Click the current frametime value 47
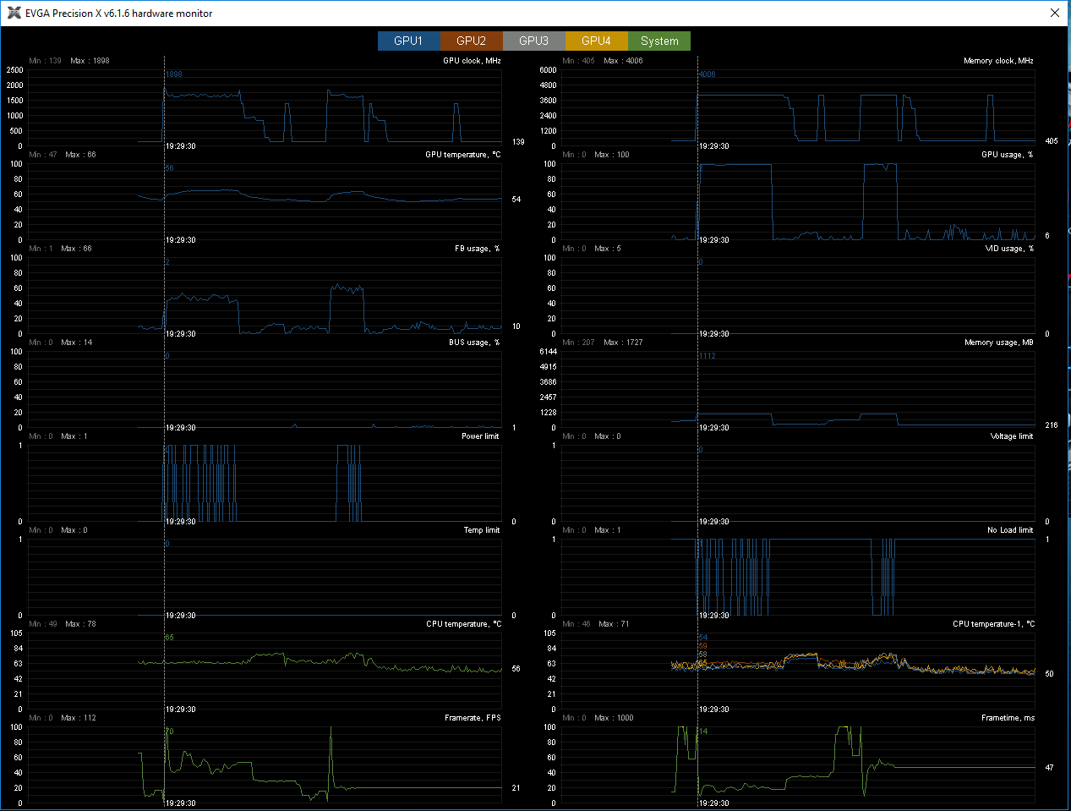 (1049, 768)
